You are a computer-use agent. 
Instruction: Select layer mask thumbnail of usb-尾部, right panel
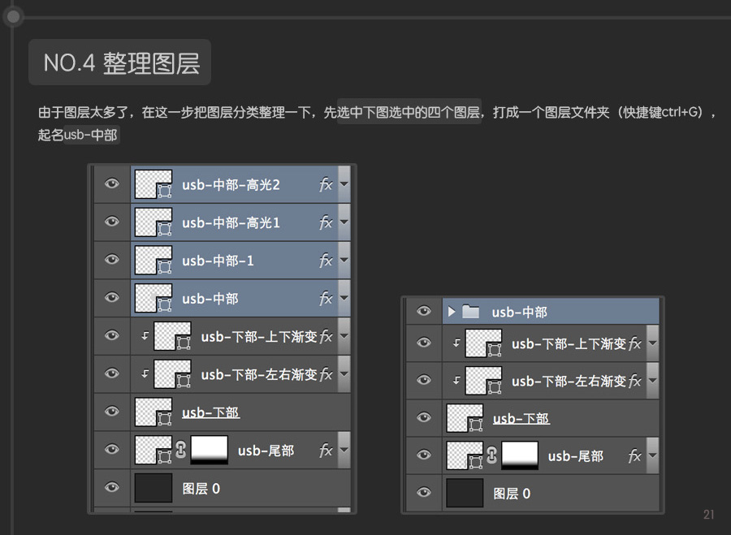tap(520, 455)
